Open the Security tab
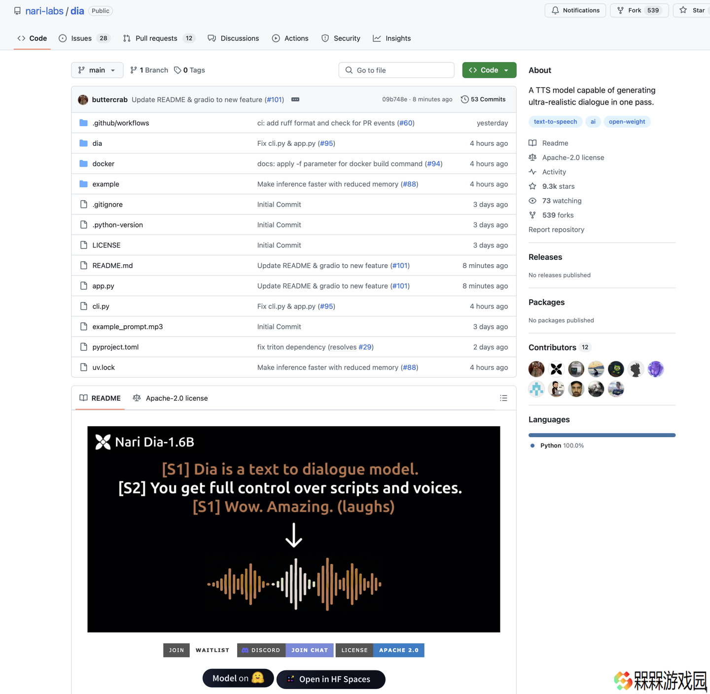Screen dimensions: 710x694 341,38
